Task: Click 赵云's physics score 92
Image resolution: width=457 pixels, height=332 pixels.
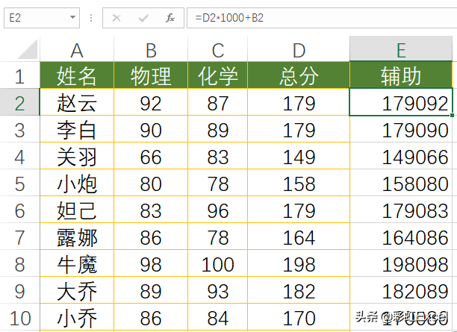Action: pos(151,102)
